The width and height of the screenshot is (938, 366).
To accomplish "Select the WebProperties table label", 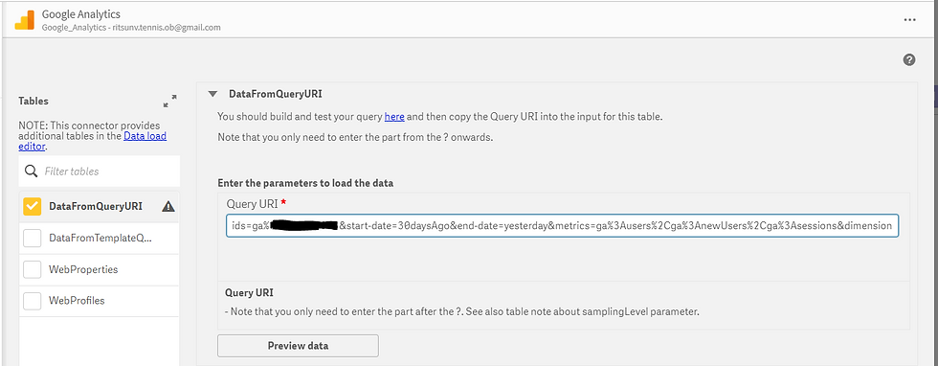I will tap(83, 269).
